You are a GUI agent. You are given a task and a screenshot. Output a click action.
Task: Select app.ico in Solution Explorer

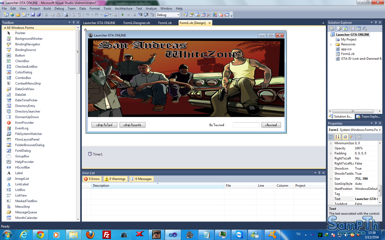point(346,49)
